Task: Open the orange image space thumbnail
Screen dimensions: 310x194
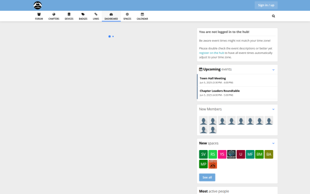Action: click(x=213, y=164)
